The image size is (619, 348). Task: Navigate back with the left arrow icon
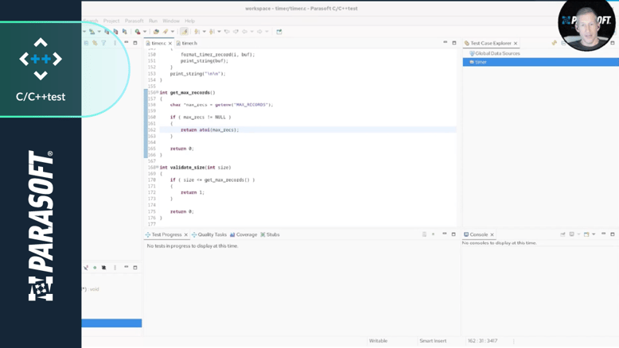(245, 32)
